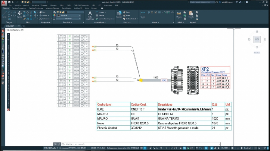The image size is (270, 151).
Task: Click the rectangle draw tool icon
Action: (x=15, y=16)
